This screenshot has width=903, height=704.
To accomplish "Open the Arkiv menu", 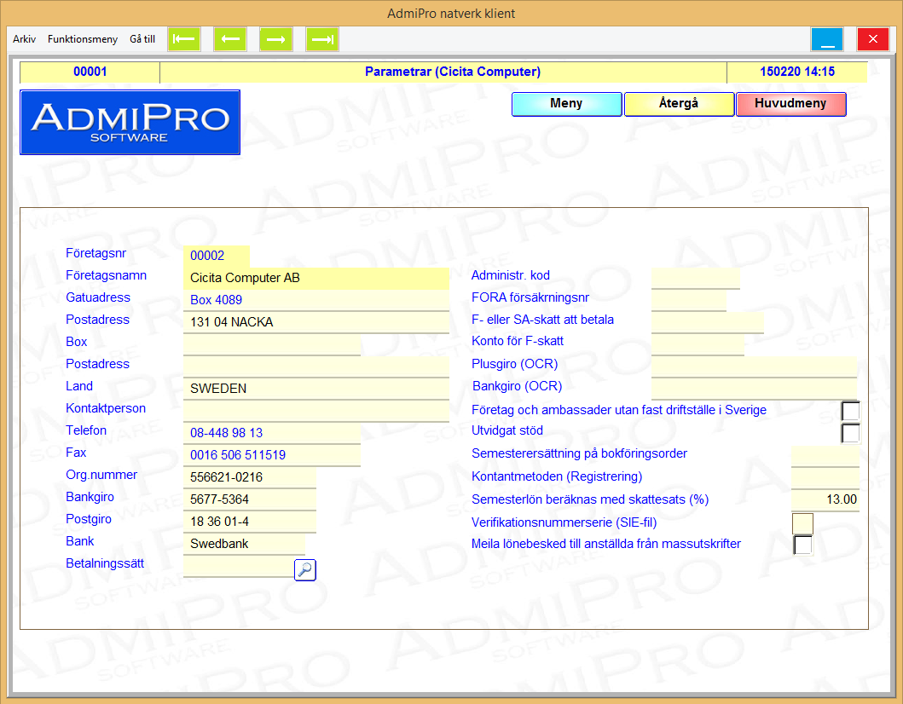I will pos(25,39).
